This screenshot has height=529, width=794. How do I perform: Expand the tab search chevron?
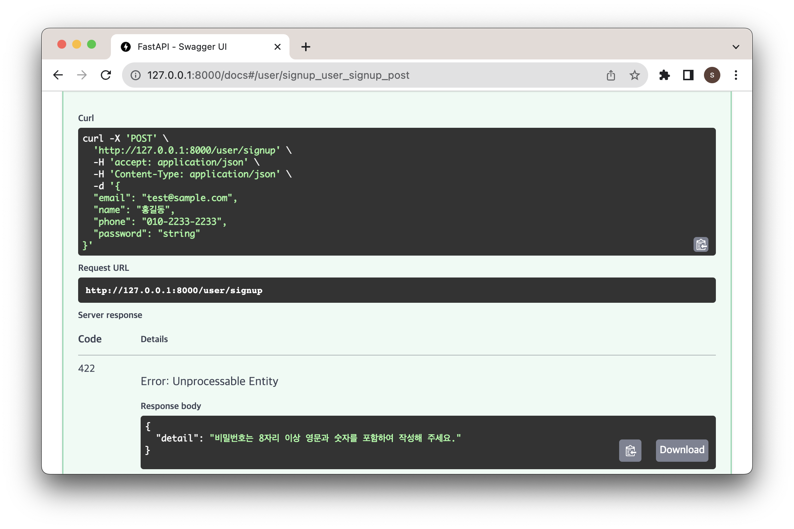click(x=736, y=47)
